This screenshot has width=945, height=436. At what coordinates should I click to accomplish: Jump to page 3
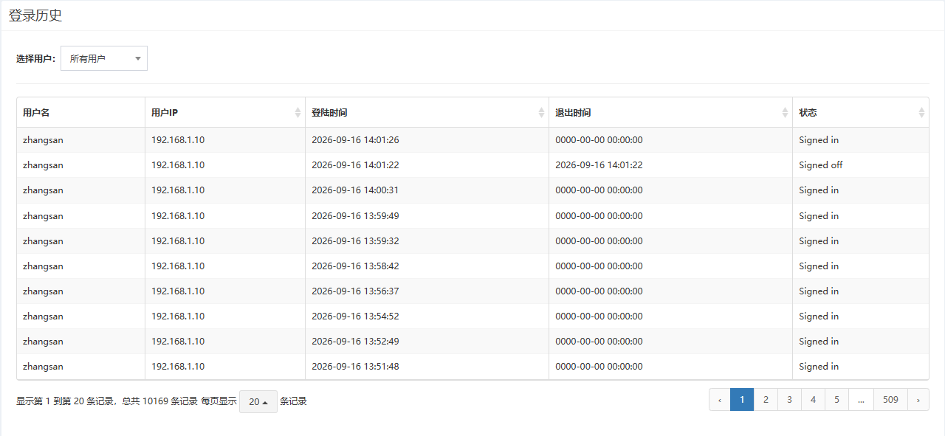(x=789, y=400)
